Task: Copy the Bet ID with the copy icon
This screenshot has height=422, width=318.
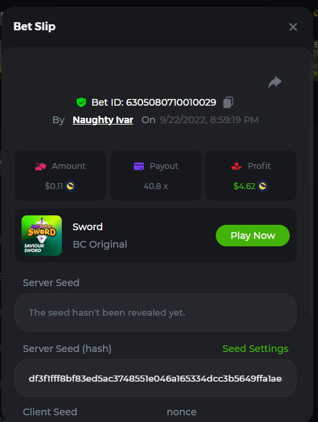Action: 228,102
